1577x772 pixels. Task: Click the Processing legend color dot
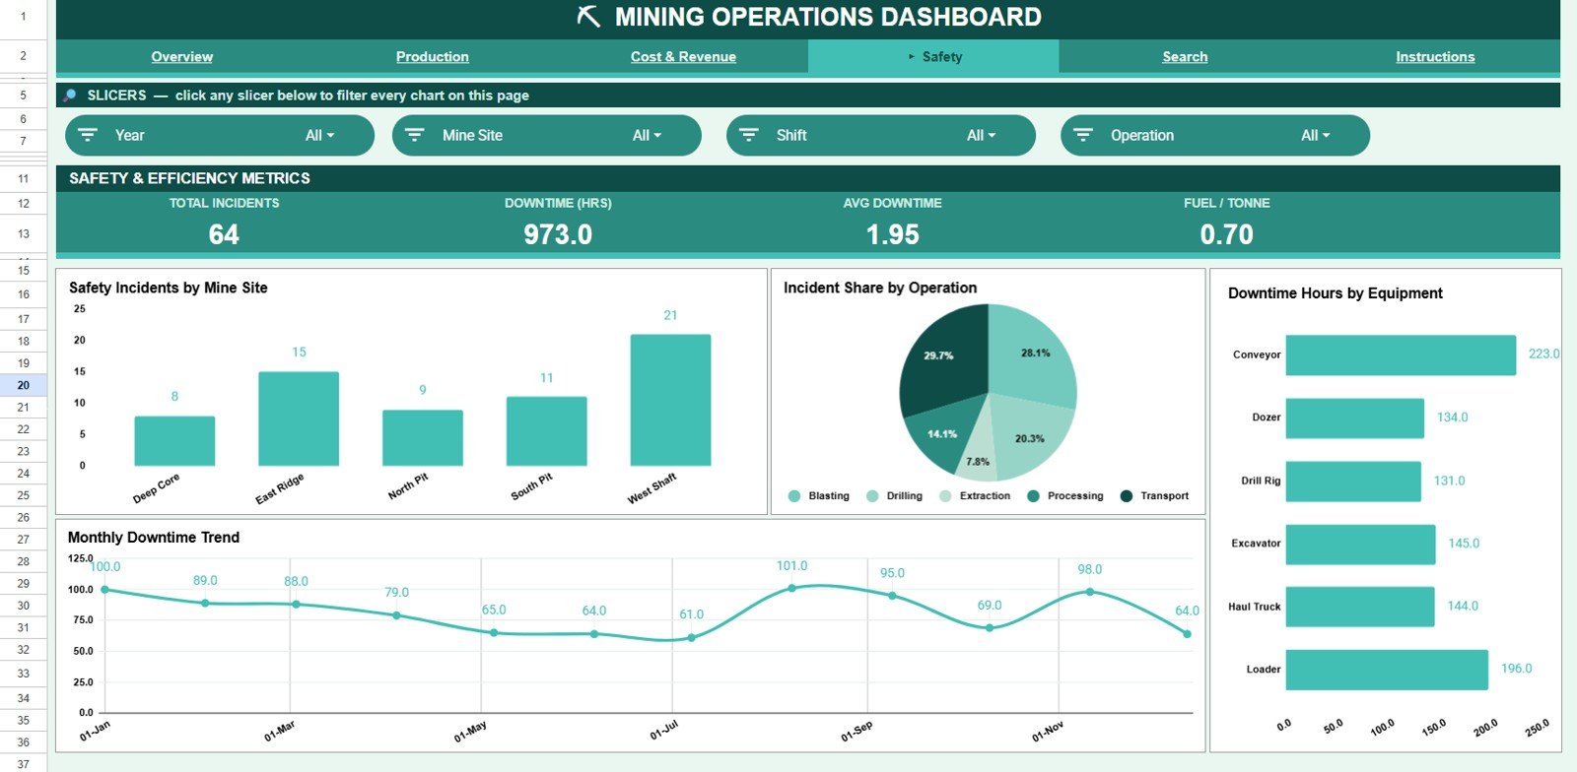[x=1033, y=496]
